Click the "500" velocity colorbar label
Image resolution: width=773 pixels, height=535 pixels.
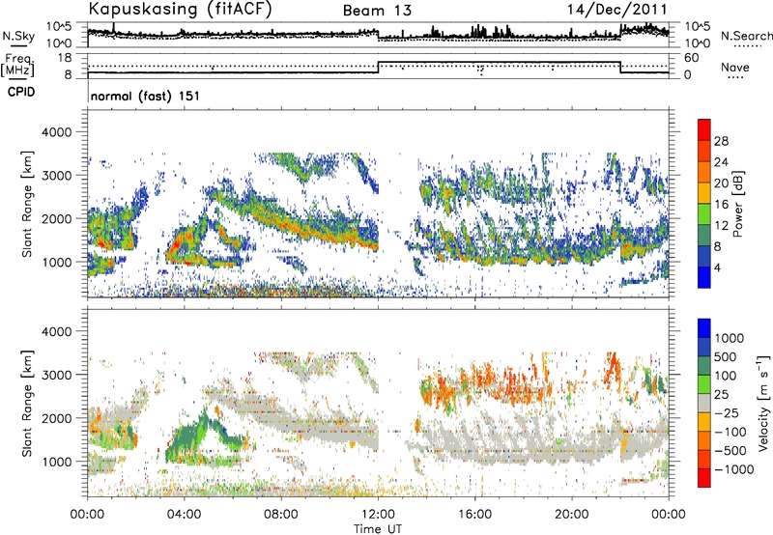click(x=726, y=356)
